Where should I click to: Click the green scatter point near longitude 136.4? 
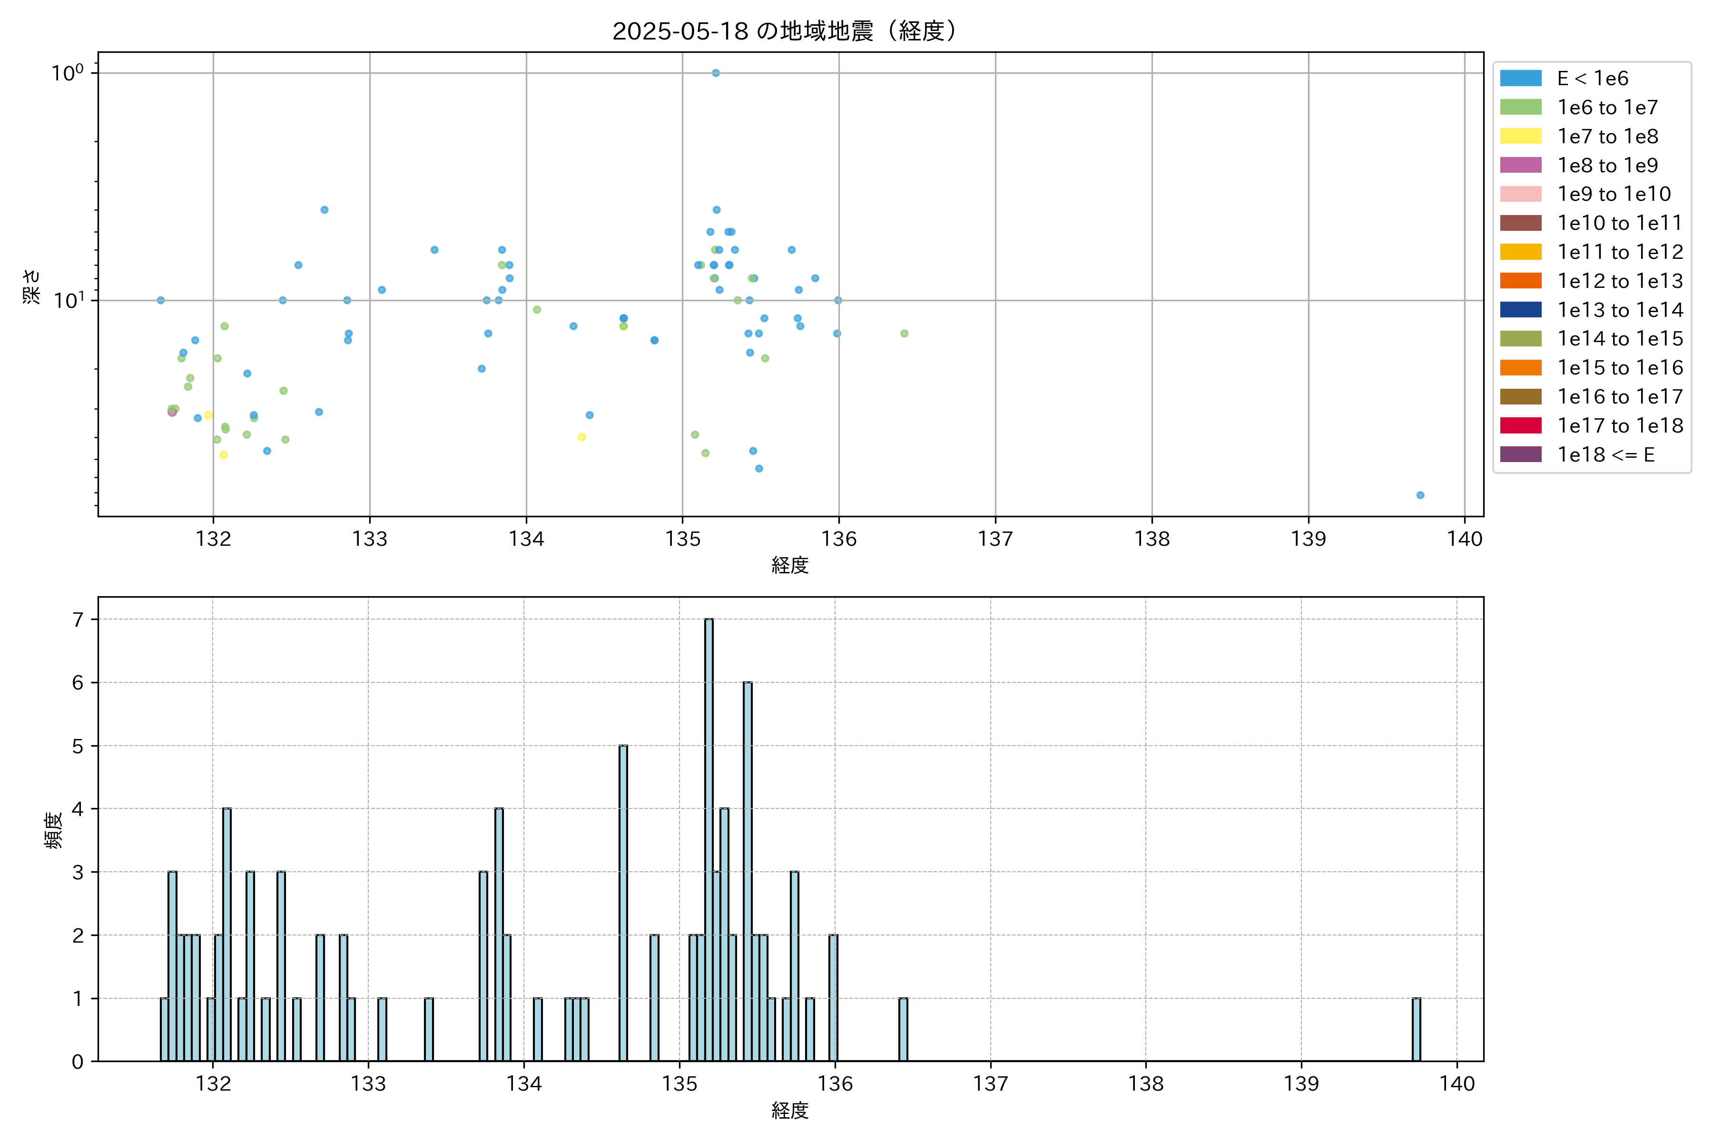pos(904,334)
